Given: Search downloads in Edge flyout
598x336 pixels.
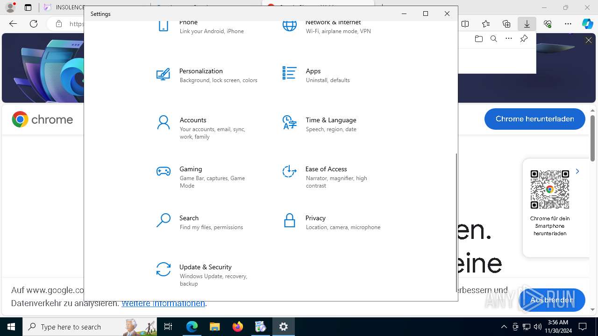Looking at the screenshot, I should tap(493, 39).
